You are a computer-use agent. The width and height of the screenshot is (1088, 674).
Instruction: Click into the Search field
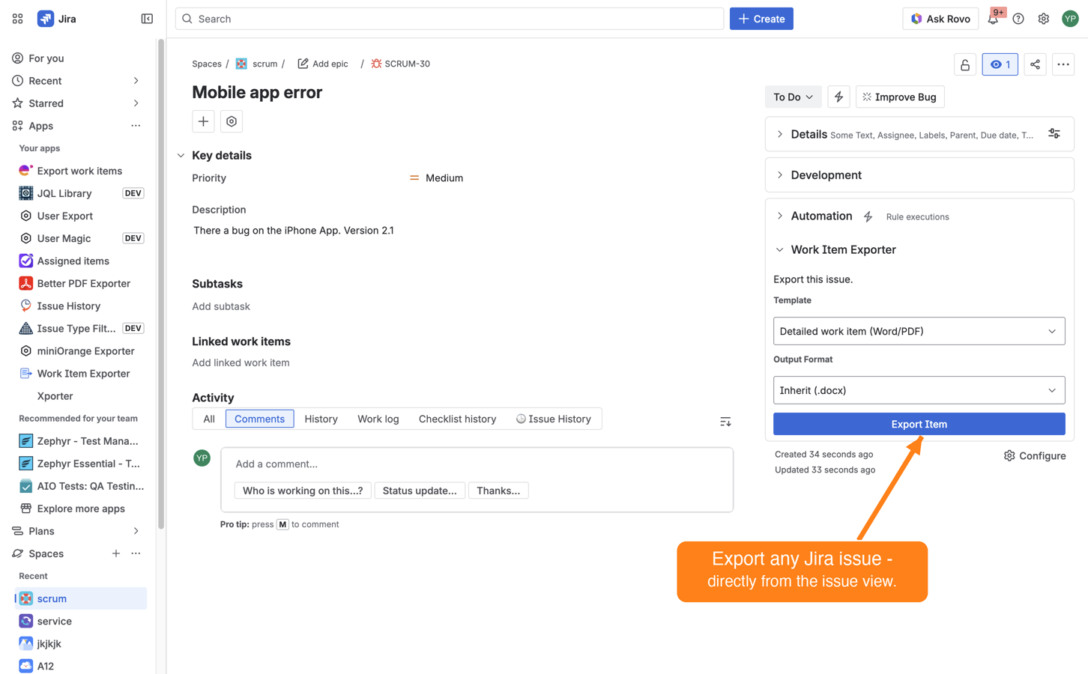click(450, 18)
